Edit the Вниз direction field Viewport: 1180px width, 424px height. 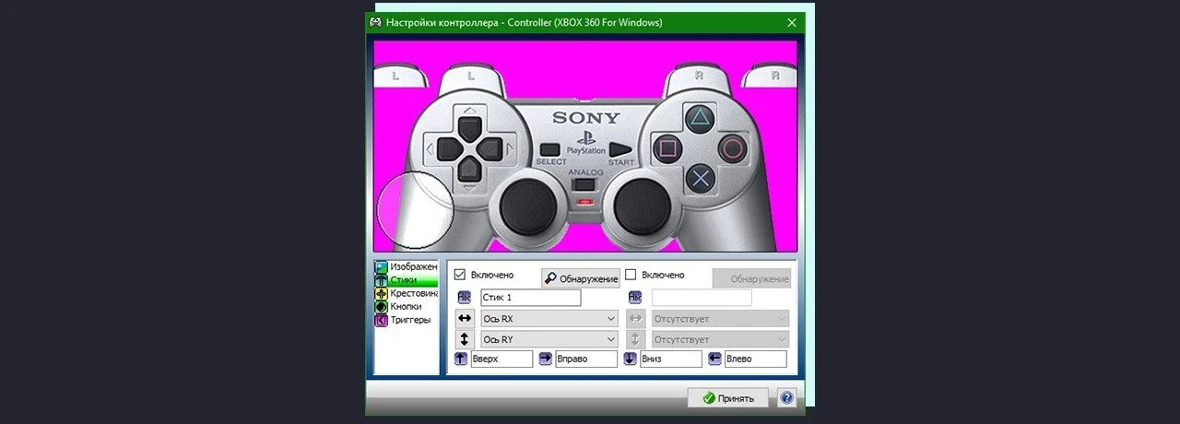pos(671,359)
